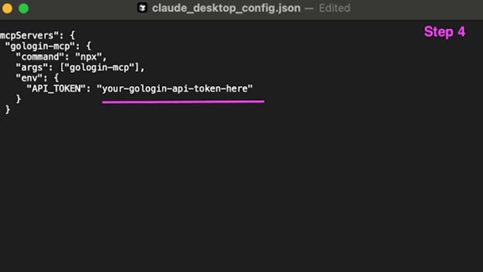
Task: Click the document proxy icon in title bar
Action: [x=142, y=8]
